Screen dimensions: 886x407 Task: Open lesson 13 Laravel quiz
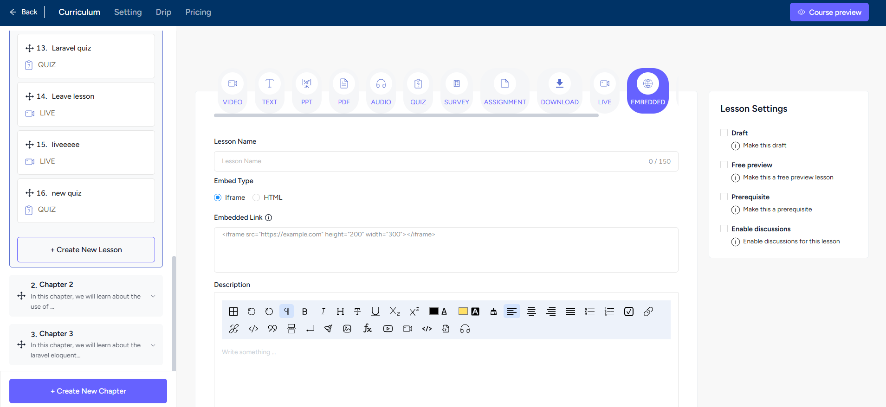[x=86, y=56]
